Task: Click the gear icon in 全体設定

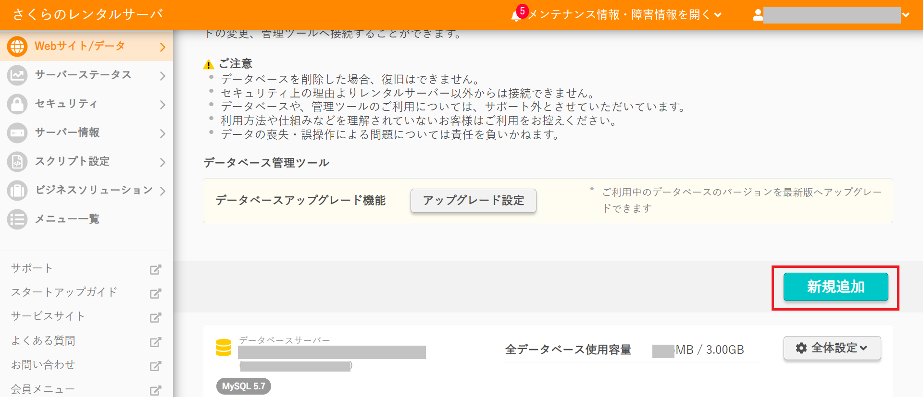Action: [801, 348]
